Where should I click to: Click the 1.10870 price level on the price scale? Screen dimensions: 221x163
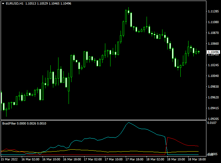[x=214, y=33]
